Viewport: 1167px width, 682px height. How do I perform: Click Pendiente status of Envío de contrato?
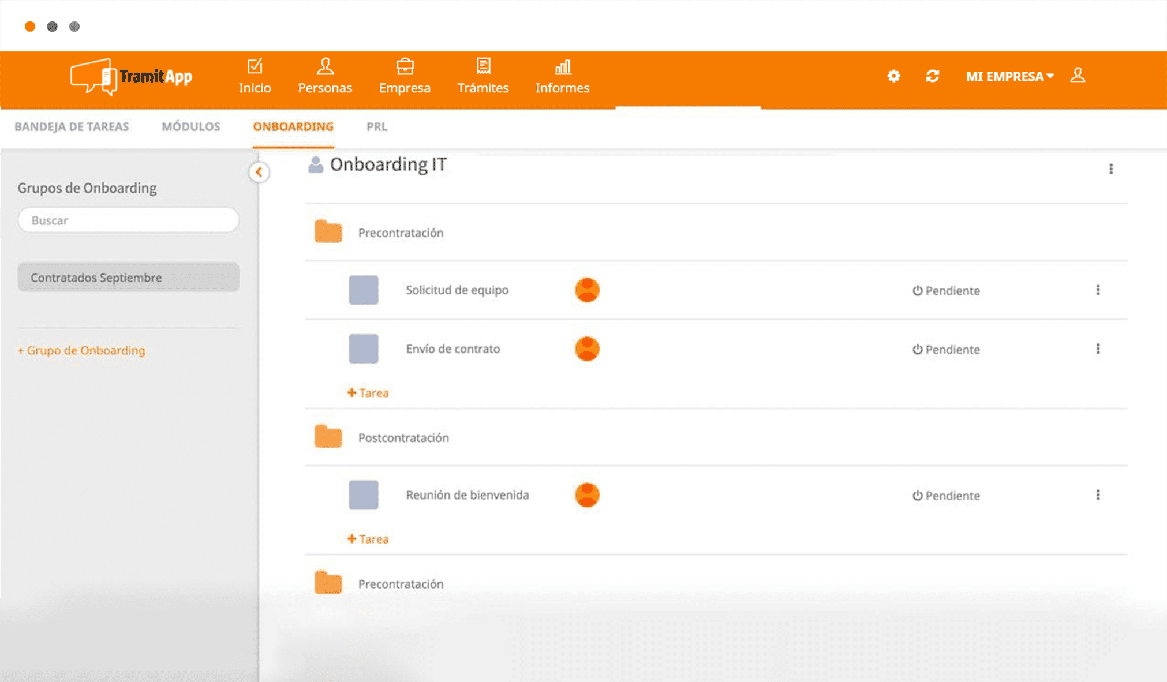pos(946,349)
